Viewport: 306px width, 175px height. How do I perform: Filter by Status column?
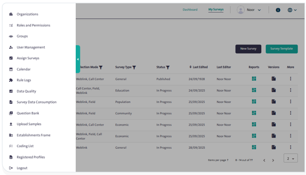point(168,68)
